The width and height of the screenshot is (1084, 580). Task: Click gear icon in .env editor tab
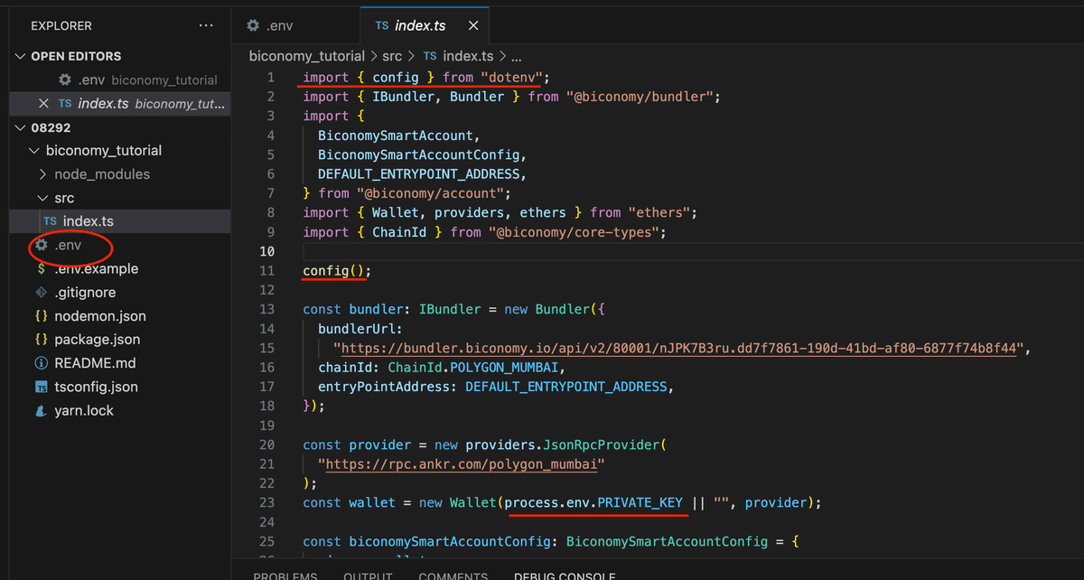(253, 26)
